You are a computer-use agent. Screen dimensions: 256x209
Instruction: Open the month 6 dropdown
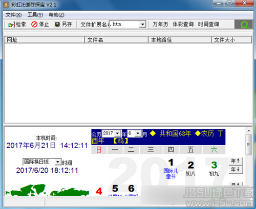click(138, 133)
